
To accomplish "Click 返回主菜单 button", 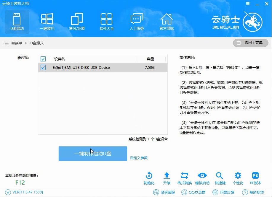I will point(251,43).
